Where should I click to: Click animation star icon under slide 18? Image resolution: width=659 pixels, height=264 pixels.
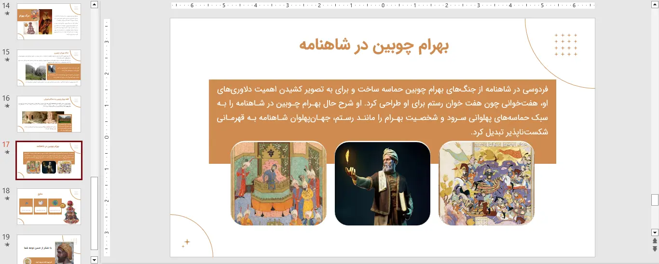point(7,198)
